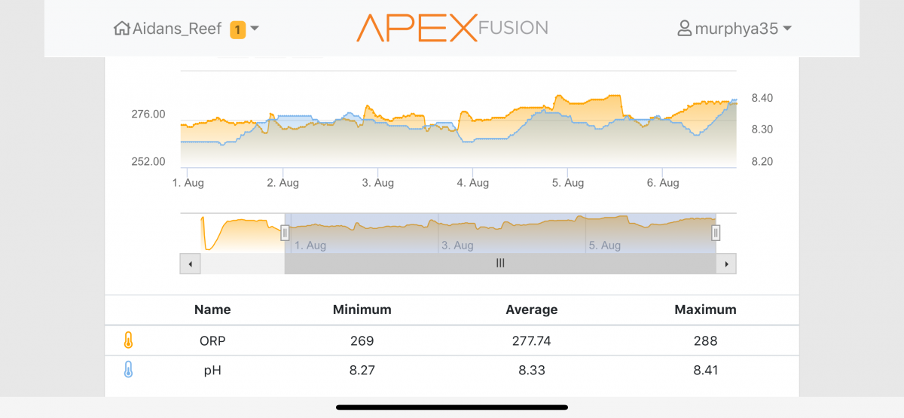
Task: Click the left range handle of navigator
Action: (x=285, y=233)
